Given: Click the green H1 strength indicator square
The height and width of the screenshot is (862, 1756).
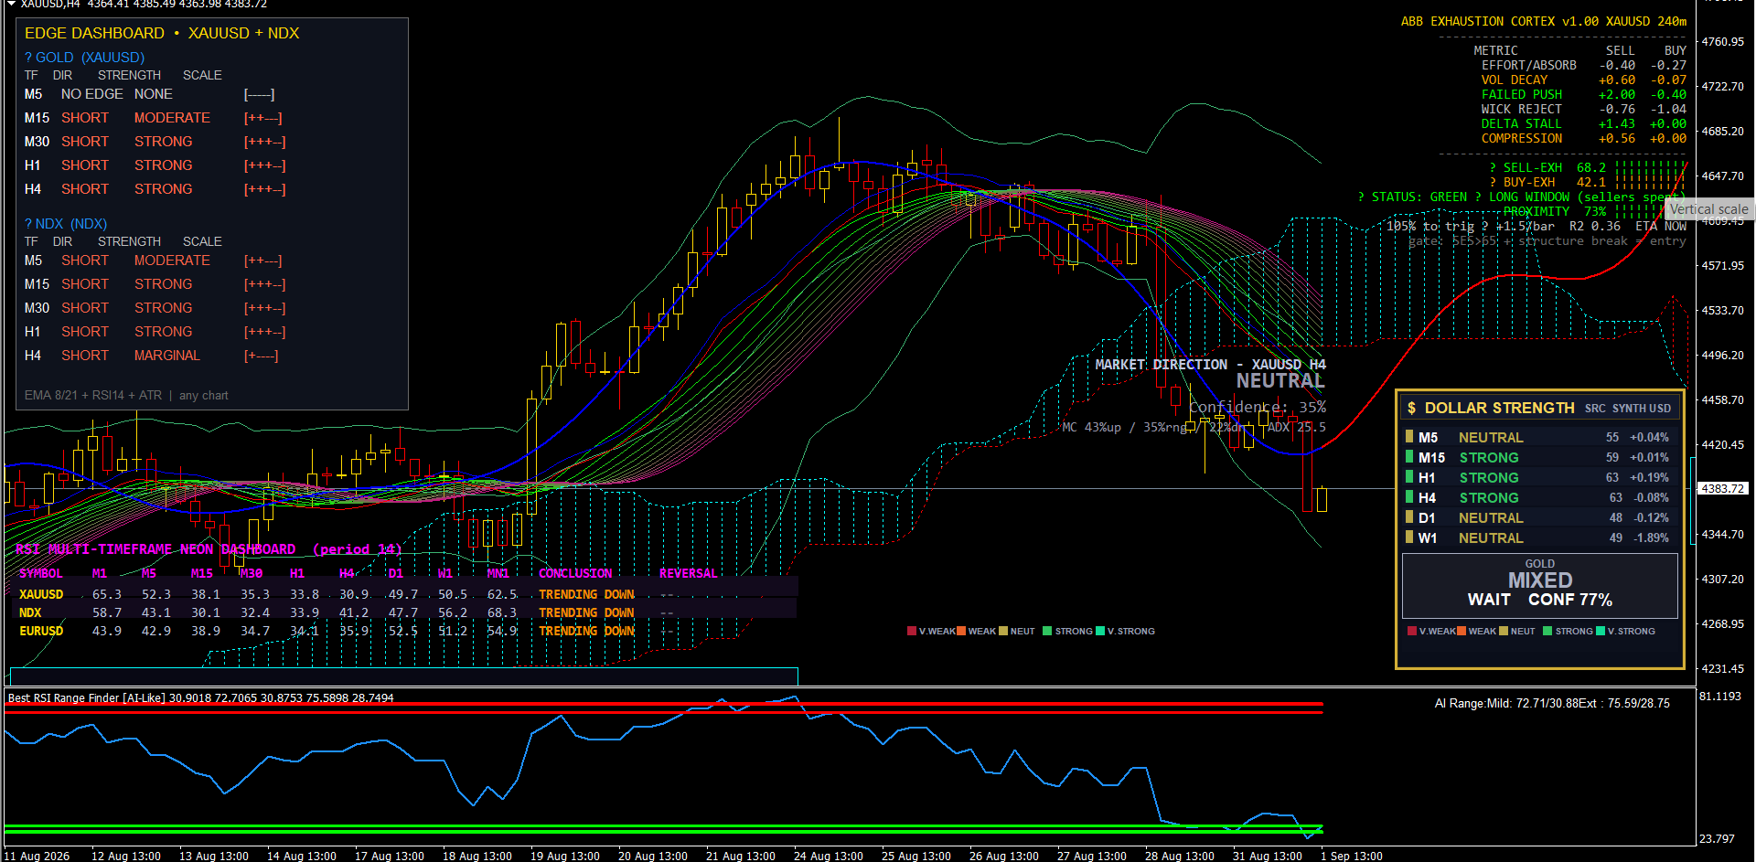Looking at the screenshot, I should [1409, 476].
